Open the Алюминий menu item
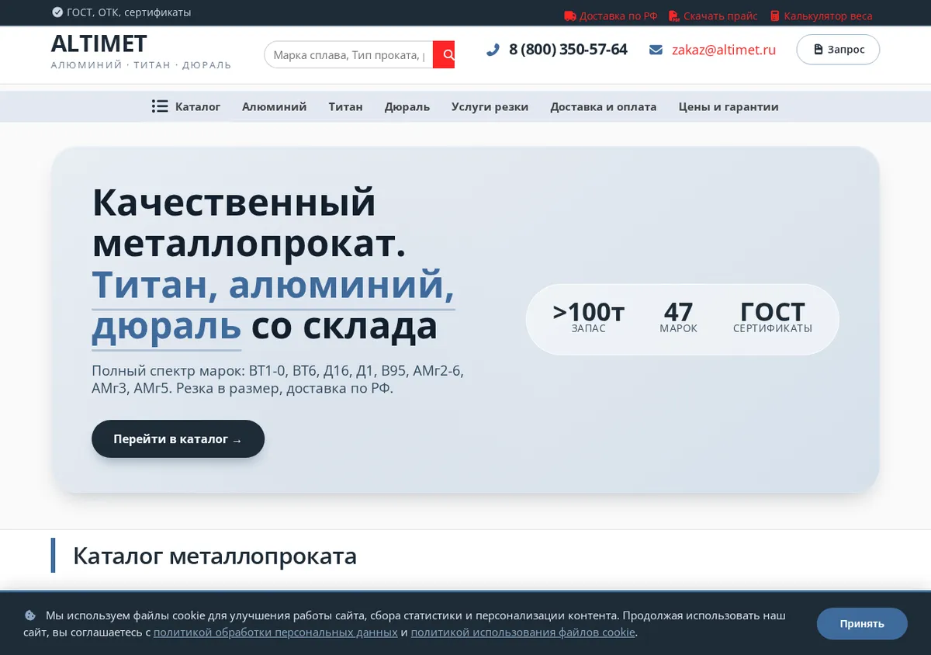The height and width of the screenshot is (655, 931). 274,107
